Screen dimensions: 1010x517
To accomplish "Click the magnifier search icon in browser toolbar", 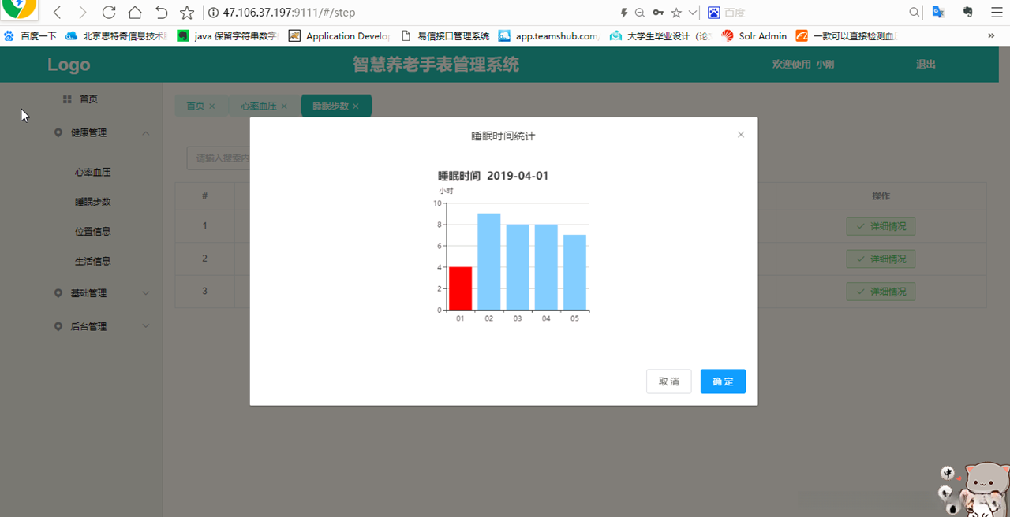I will click(913, 12).
